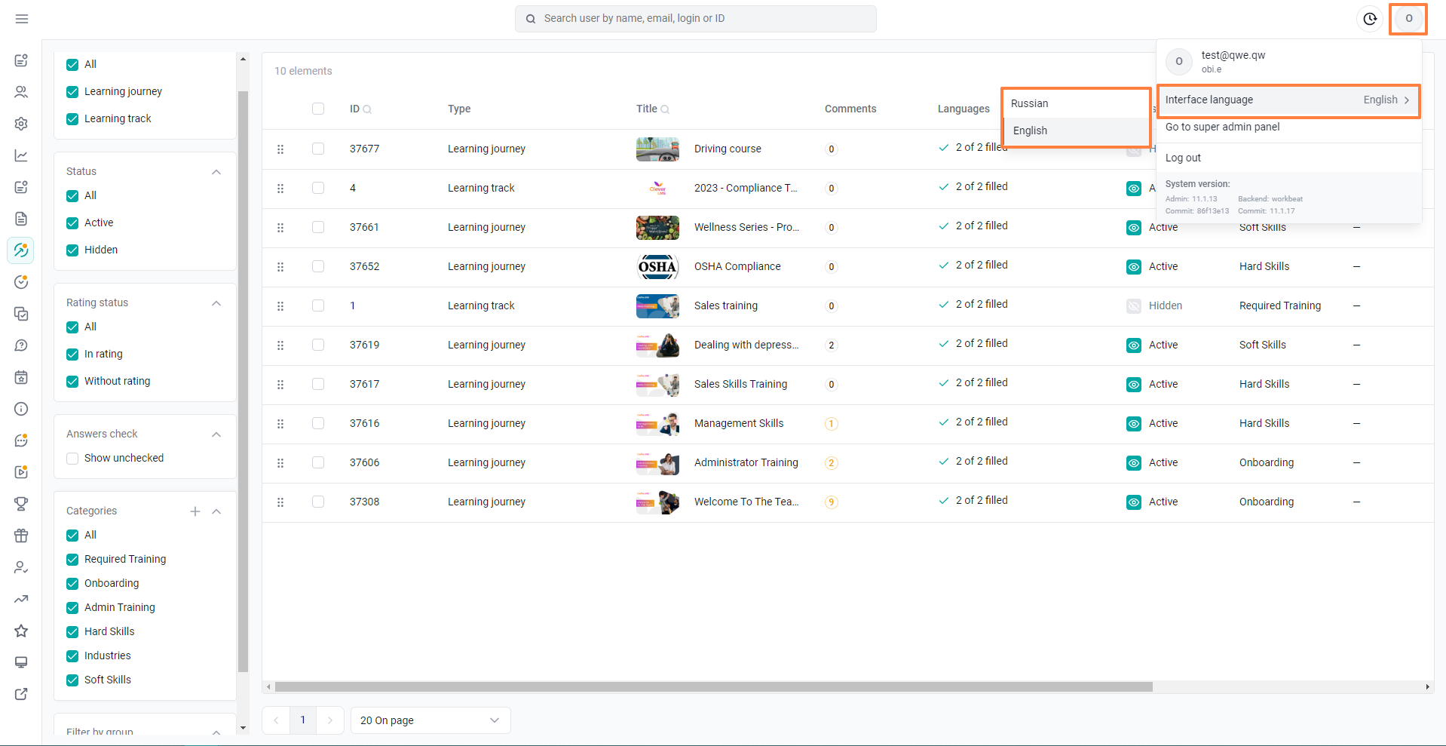
Task: Go to the previous page arrow
Action: [276, 720]
